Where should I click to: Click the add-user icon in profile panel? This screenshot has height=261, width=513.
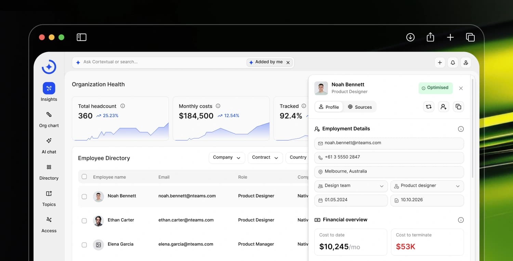tap(444, 107)
